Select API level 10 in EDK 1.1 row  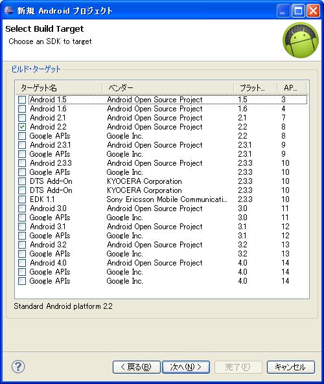click(x=285, y=199)
